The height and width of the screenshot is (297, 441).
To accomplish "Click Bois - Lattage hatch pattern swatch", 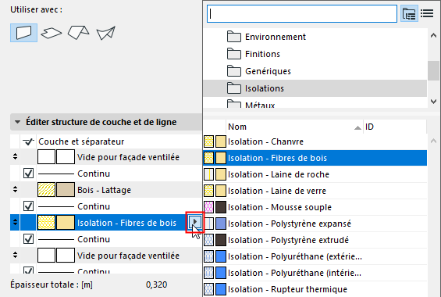I will click(46, 190).
